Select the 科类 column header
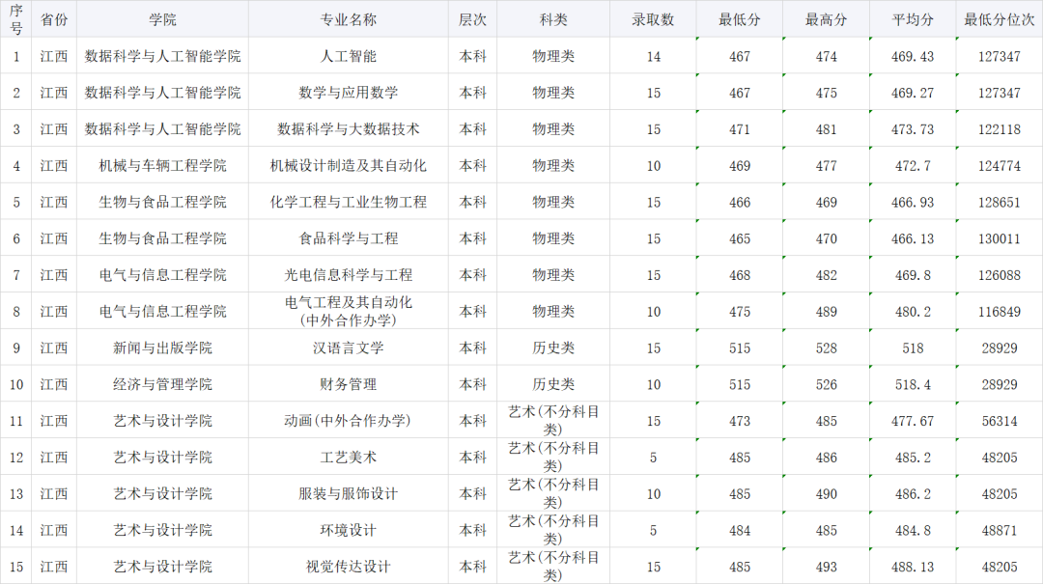 (x=552, y=20)
